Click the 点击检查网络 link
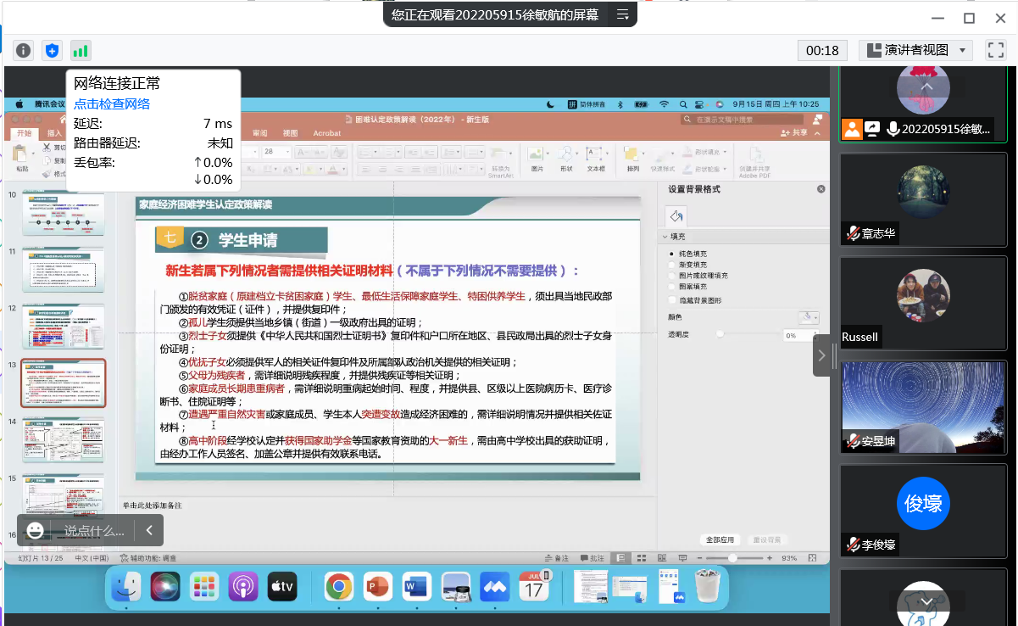The height and width of the screenshot is (626, 1018). pyautogui.click(x=112, y=103)
